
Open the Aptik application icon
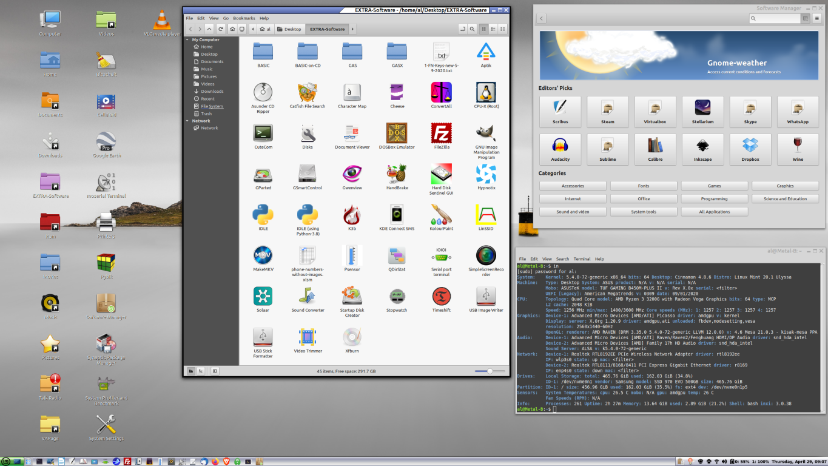486,52
